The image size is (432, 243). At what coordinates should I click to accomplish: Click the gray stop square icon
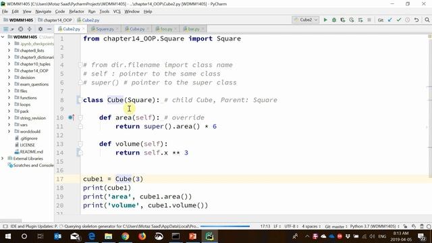pos(369,20)
